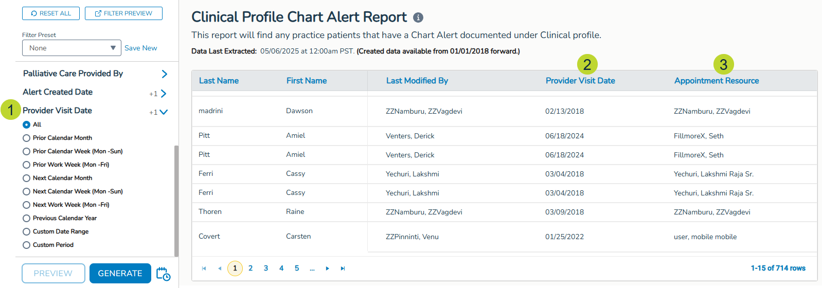Open the schedule report calendar icon
822x288 pixels.
click(x=163, y=274)
